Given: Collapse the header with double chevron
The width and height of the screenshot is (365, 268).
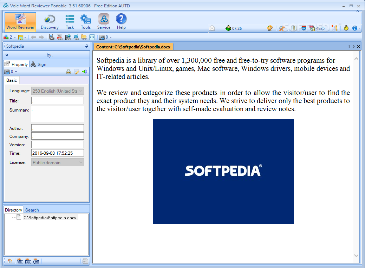Looking at the screenshot, I should (7, 55).
